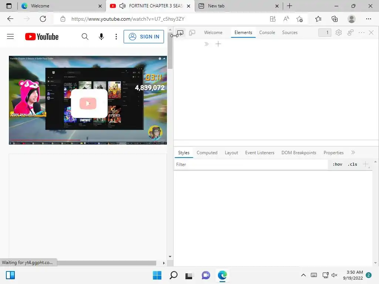
Task: Open the Windows Start menu
Action: [x=157, y=275]
